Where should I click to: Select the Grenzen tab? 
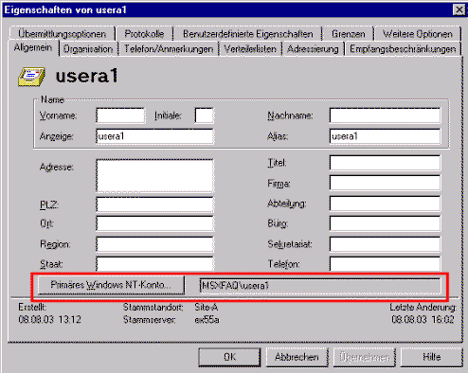click(349, 34)
